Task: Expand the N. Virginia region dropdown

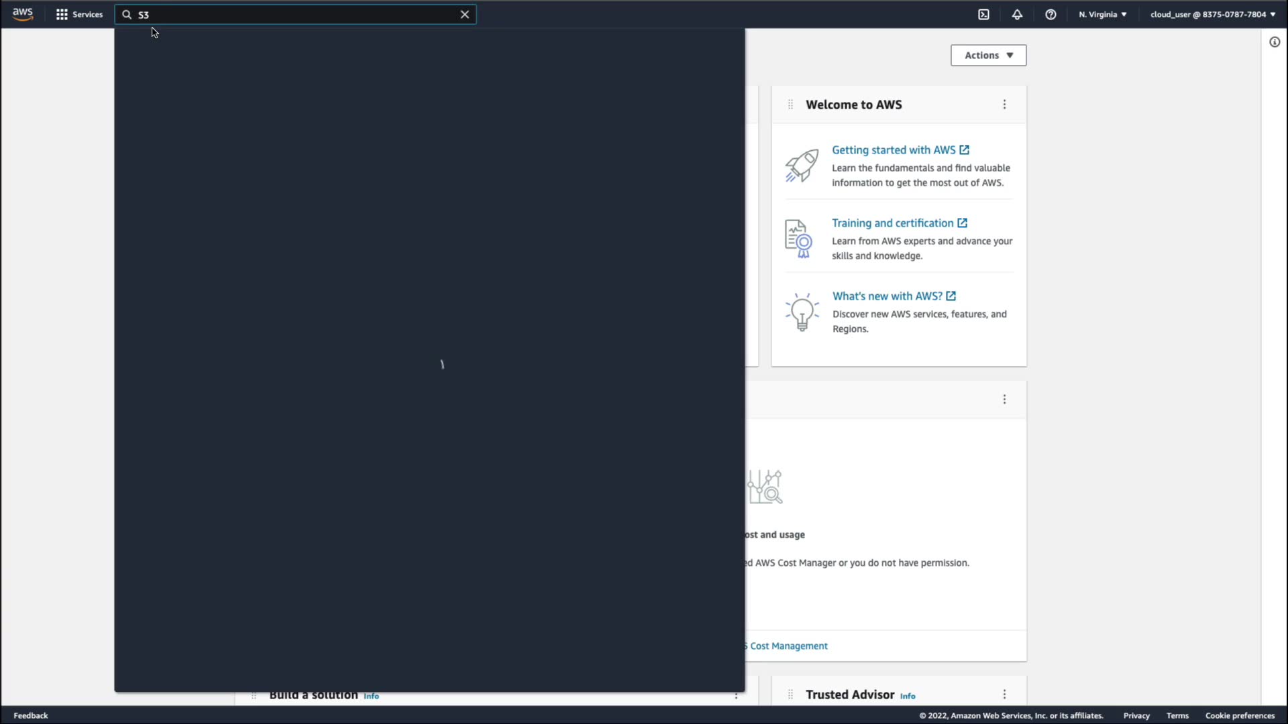Action: (1102, 14)
